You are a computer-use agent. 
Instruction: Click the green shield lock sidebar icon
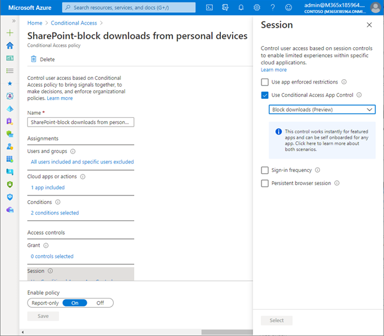(x=10, y=184)
